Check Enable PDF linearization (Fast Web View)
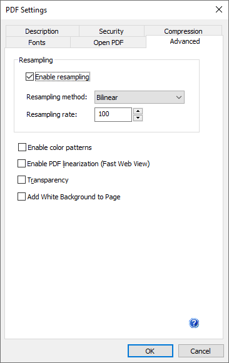The height and width of the screenshot is (363, 229). click(21, 164)
